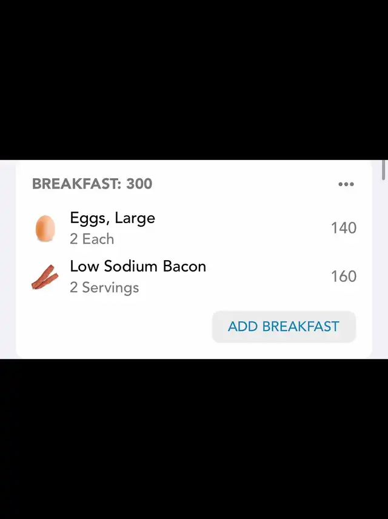388x519 pixels.
Task: Tap the egg food icon
Action: tap(45, 229)
